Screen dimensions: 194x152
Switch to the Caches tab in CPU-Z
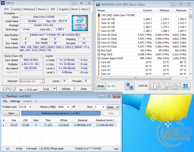(17, 9)
